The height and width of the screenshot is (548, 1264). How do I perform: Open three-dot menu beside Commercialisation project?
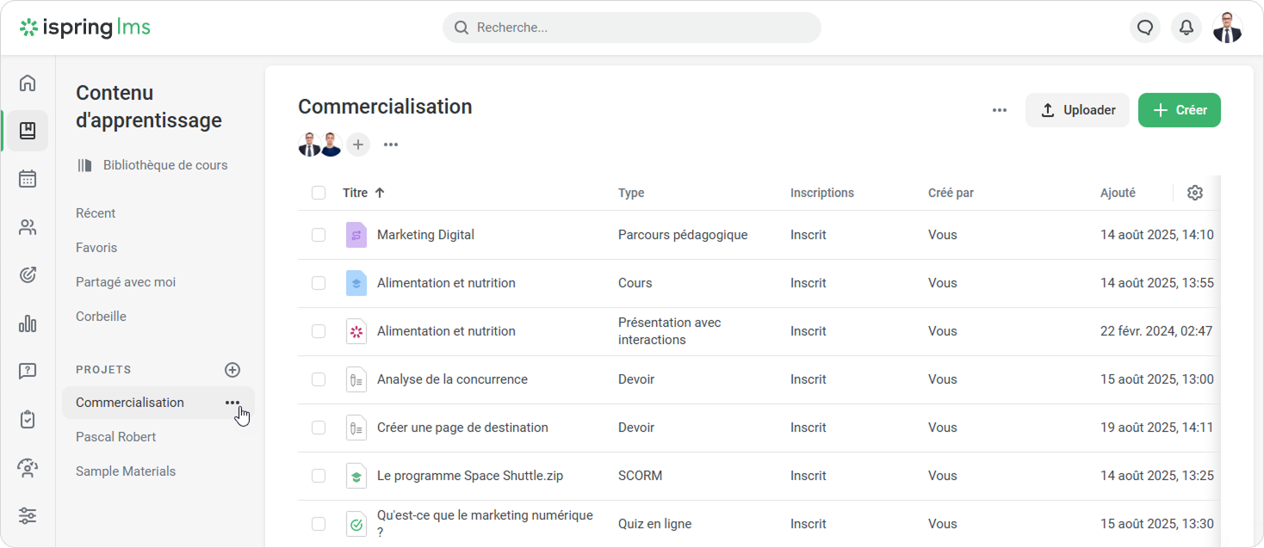pyautogui.click(x=232, y=403)
